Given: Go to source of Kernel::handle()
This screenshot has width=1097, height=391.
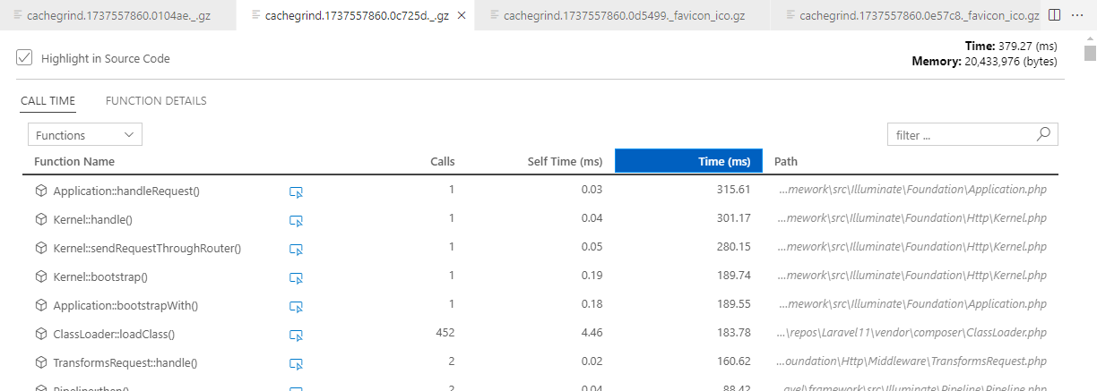Looking at the screenshot, I should click(x=298, y=220).
